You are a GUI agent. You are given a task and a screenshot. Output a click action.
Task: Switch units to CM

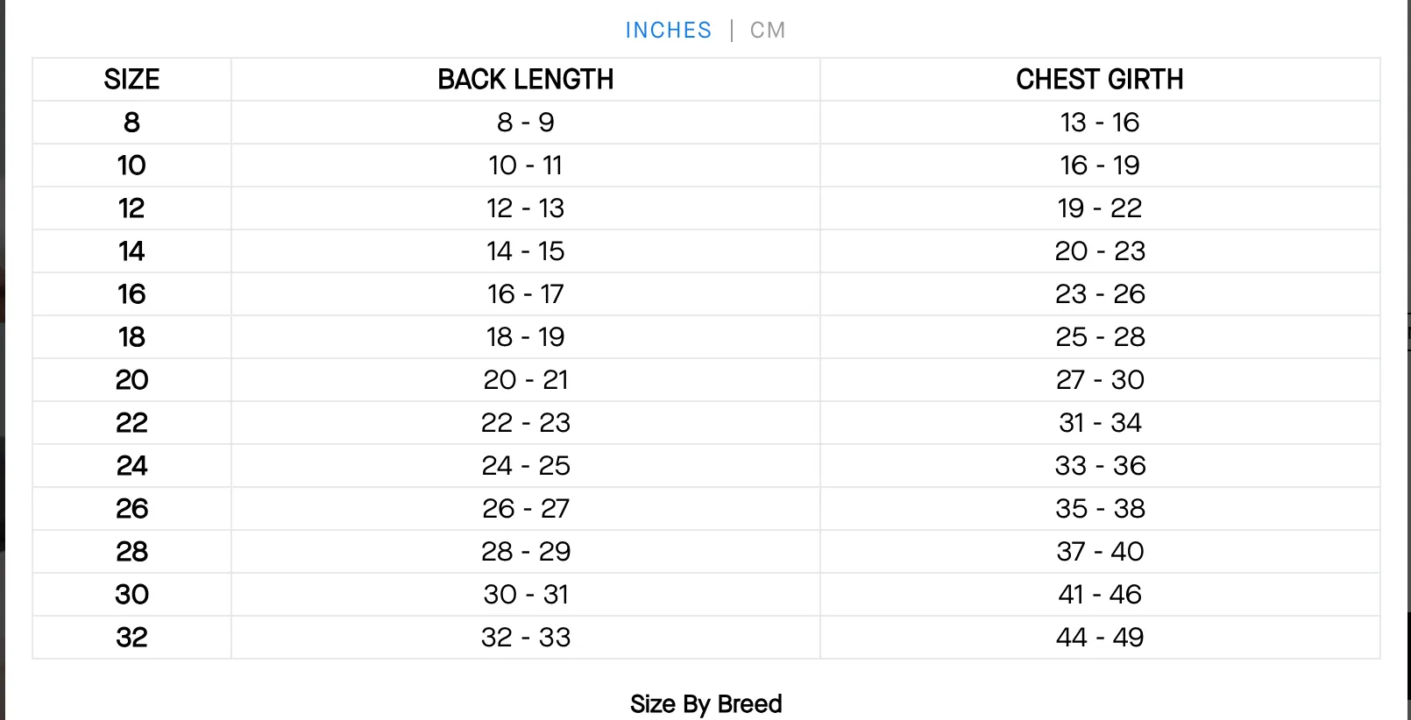pos(768,31)
